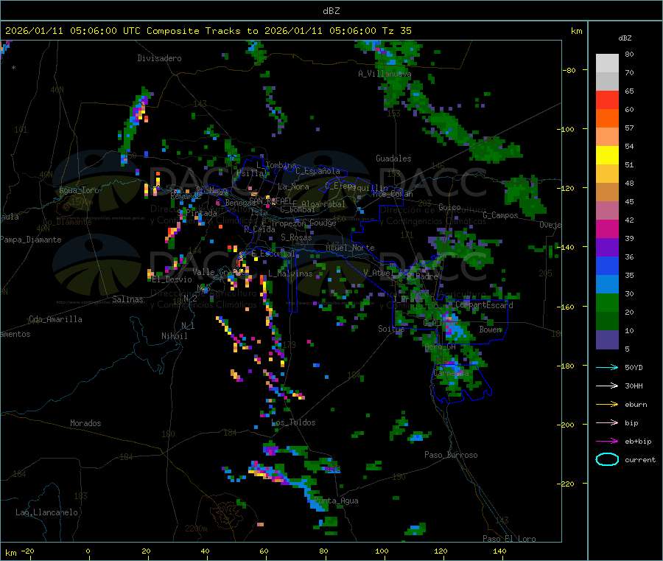This screenshot has width=663, height=561.
Task: Click the 'current' legend label
Action: click(640, 460)
